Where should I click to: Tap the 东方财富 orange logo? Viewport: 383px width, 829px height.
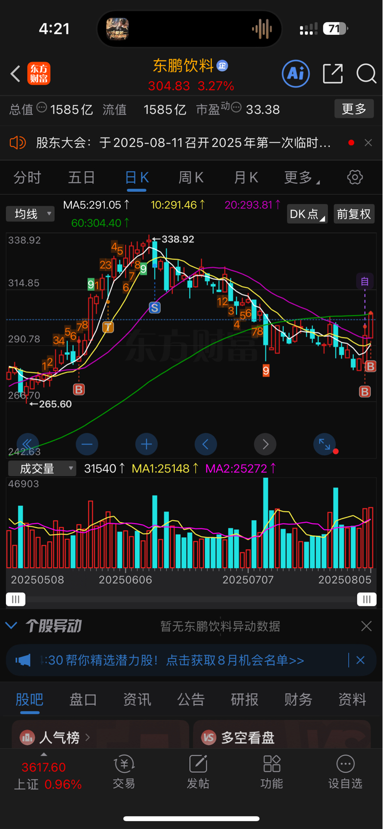(39, 74)
